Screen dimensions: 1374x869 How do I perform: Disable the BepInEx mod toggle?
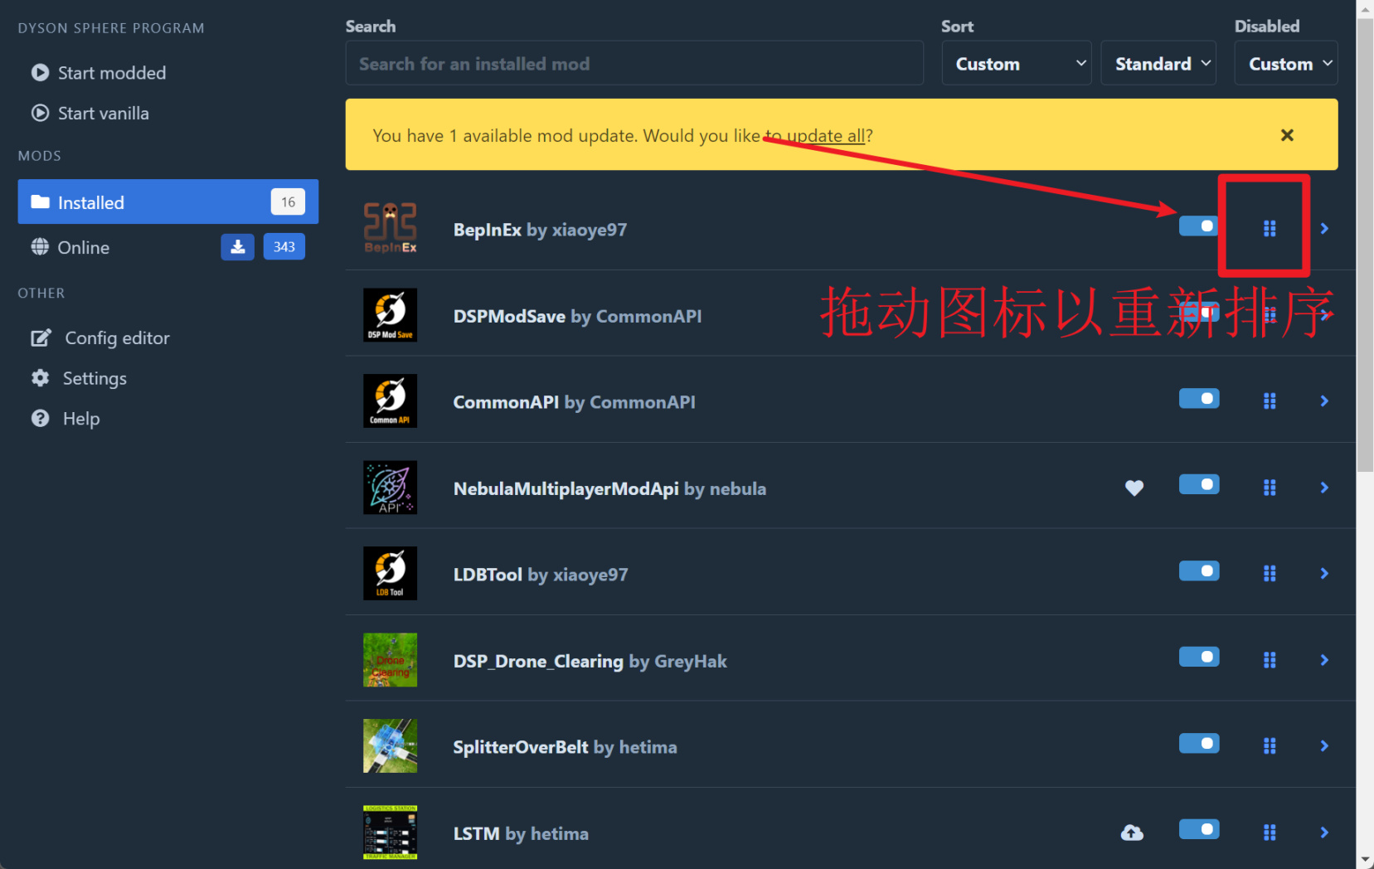tap(1199, 226)
